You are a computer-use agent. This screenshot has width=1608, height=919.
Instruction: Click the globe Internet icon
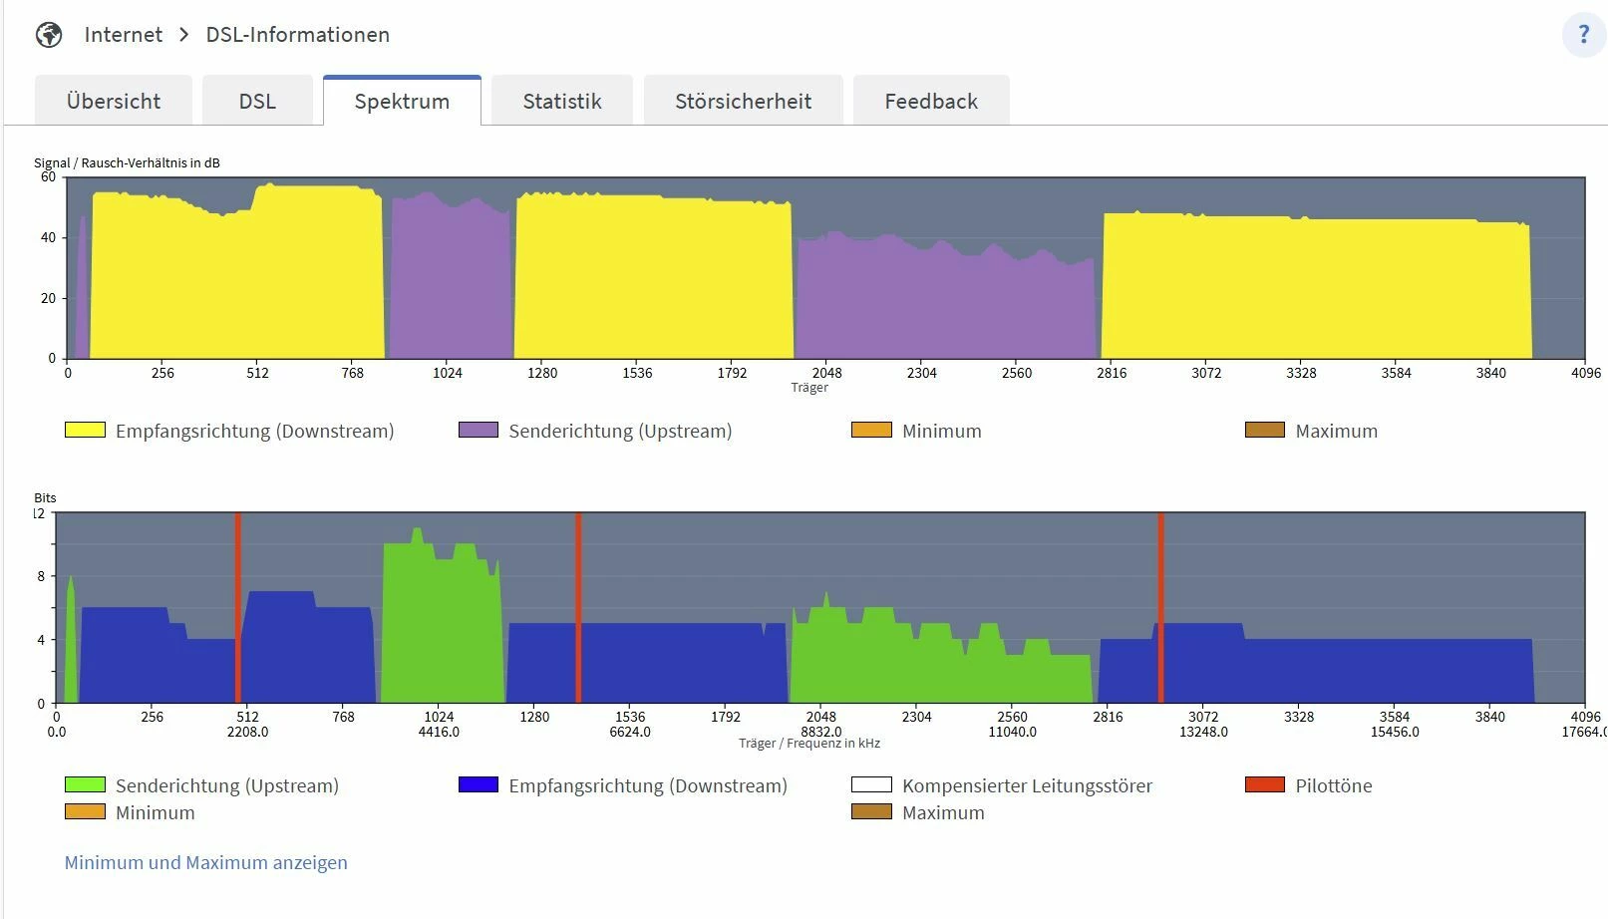(x=49, y=35)
